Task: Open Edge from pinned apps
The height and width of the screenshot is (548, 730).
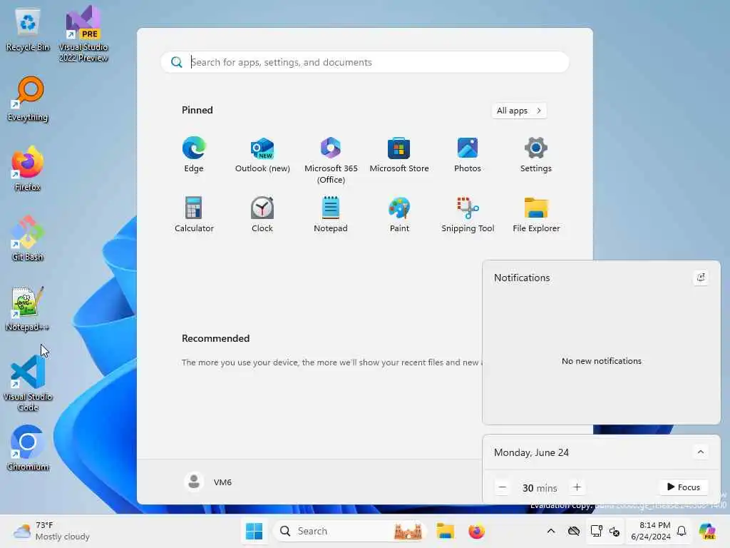Action: click(194, 155)
